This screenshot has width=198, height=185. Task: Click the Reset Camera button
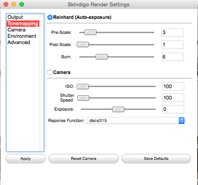pyautogui.click(x=83, y=159)
